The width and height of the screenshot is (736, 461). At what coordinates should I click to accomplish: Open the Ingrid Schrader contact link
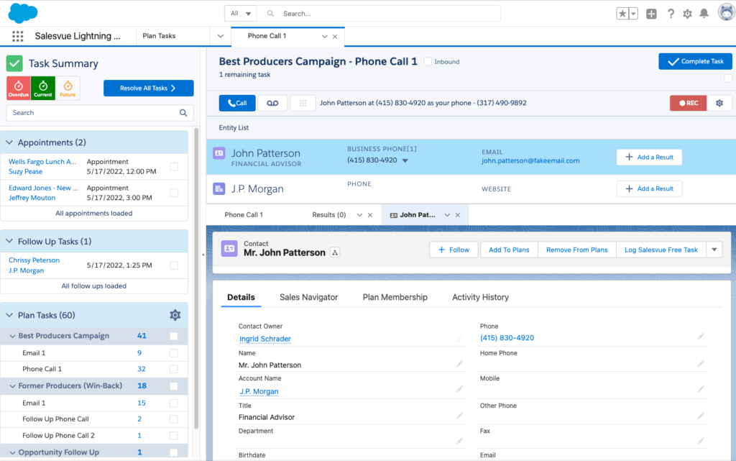click(x=264, y=339)
